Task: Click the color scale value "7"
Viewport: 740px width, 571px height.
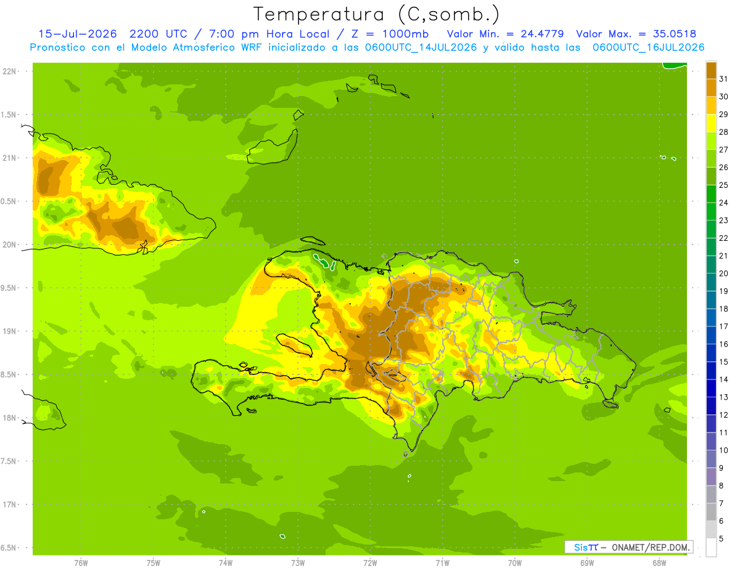Action: pos(721,503)
